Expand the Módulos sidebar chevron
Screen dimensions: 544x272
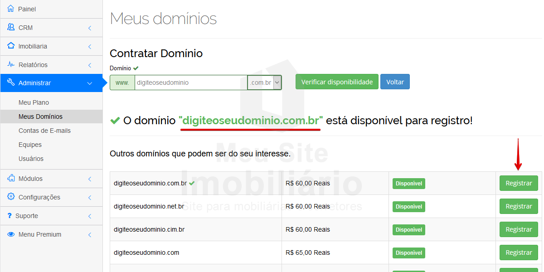click(x=90, y=179)
